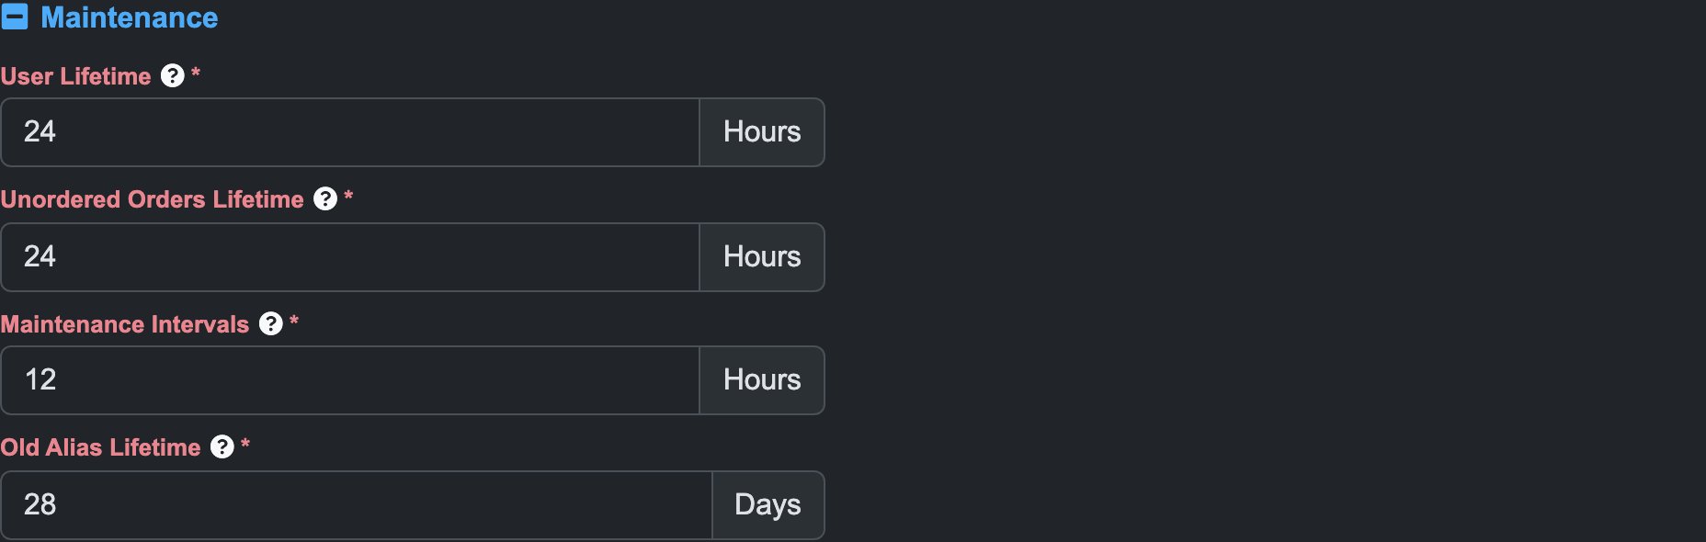
Task: Click the Days unit addon
Action: pyautogui.click(x=768, y=505)
